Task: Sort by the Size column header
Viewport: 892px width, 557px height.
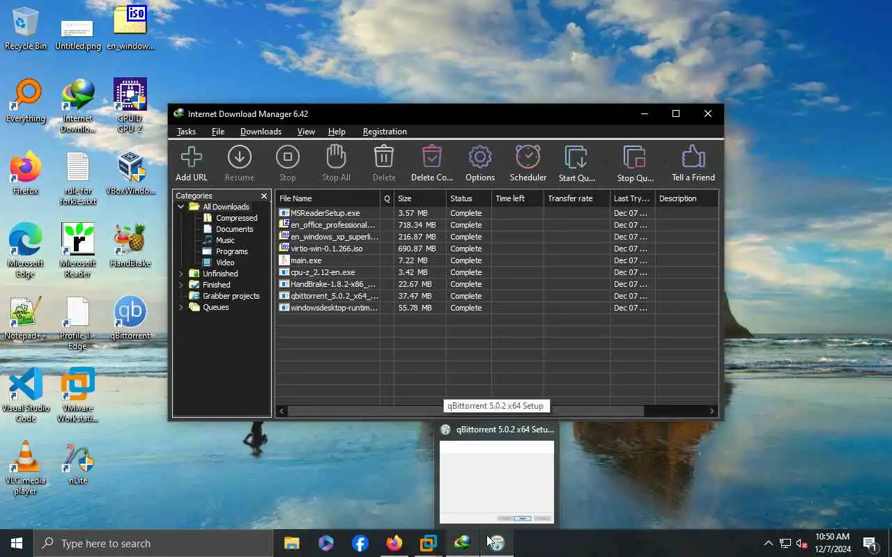Action: coord(420,198)
